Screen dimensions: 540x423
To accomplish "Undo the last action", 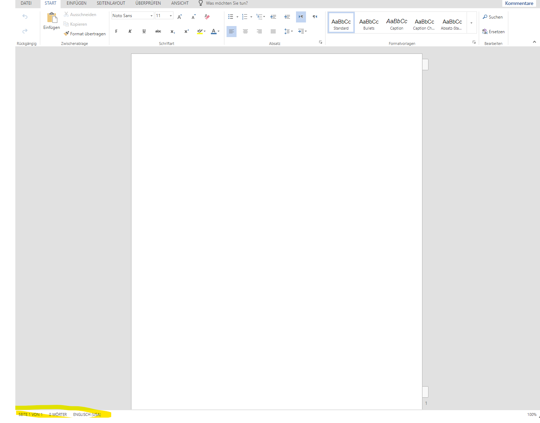I will pyautogui.click(x=25, y=16).
